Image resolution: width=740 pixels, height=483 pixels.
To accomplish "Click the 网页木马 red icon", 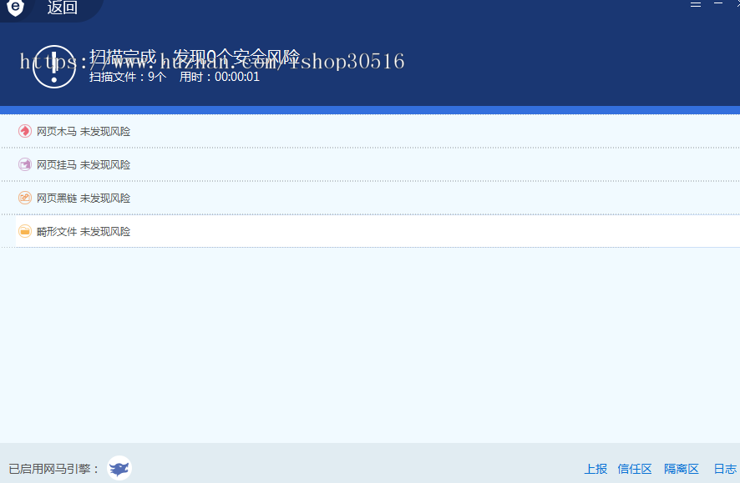I will pyautogui.click(x=24, y=131).
